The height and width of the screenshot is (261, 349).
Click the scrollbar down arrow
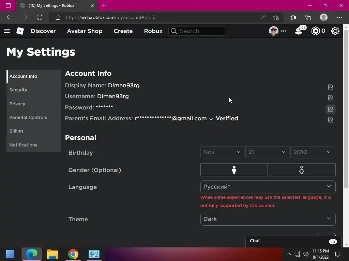tap(346, 244)
